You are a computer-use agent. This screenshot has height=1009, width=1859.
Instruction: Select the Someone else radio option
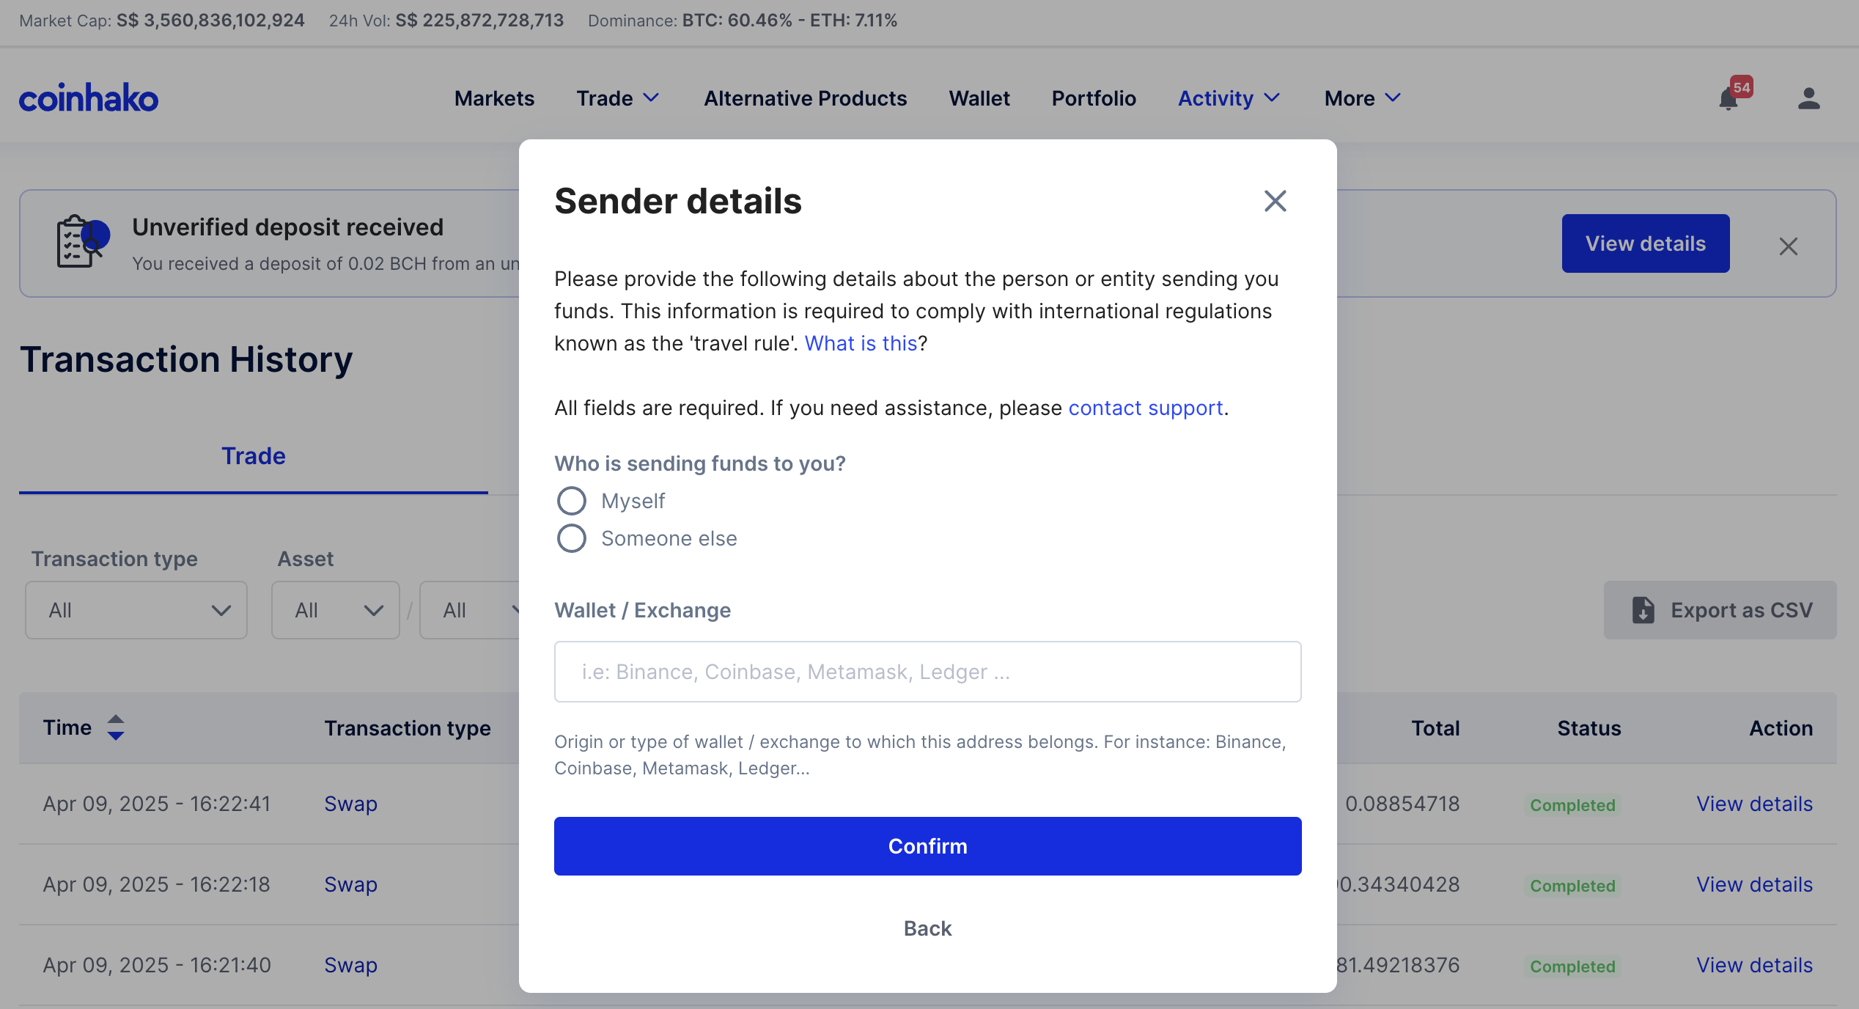tap(572, 538)
